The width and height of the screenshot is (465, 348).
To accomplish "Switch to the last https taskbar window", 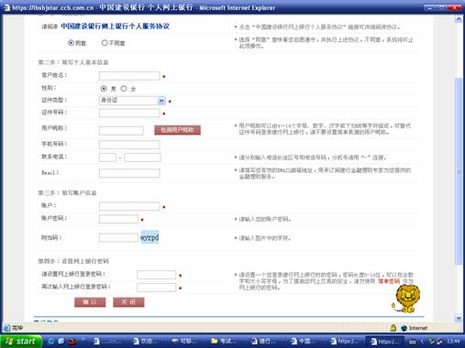I will [x=385, y=341].
